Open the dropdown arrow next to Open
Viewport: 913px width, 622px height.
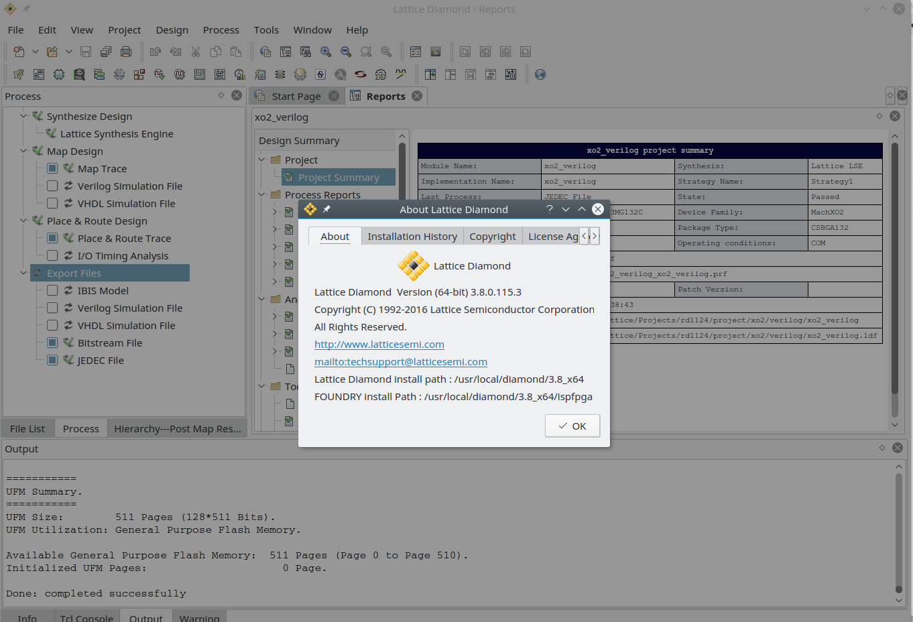tap(68, 52)
